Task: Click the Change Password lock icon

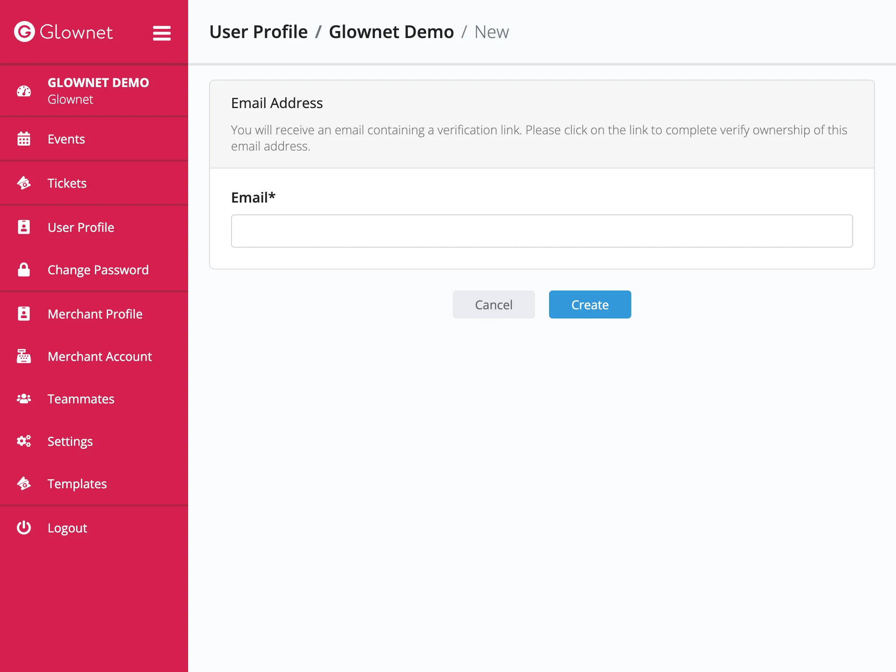Action: coord(24,269)
